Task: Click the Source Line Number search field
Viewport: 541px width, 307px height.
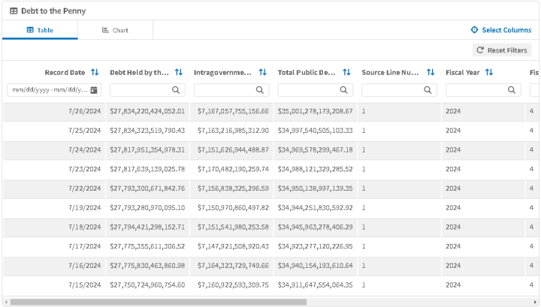Action: pyautogui.click(x=399, y=90)
